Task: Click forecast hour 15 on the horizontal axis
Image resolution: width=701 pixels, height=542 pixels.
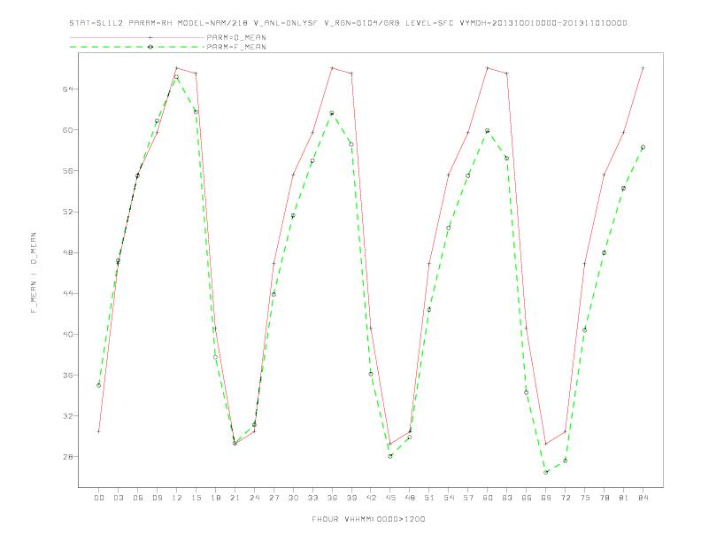Action: pyautogui.click(x=196, y=498)
